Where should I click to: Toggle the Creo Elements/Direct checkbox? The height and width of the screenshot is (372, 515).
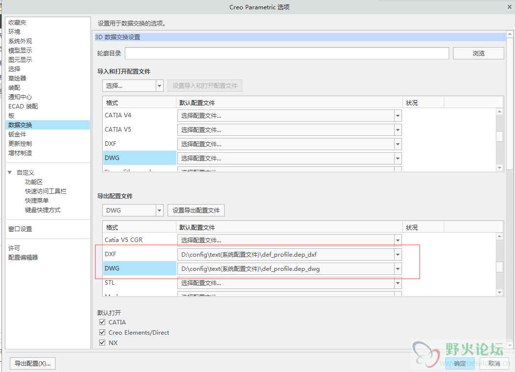click(102, 332)
